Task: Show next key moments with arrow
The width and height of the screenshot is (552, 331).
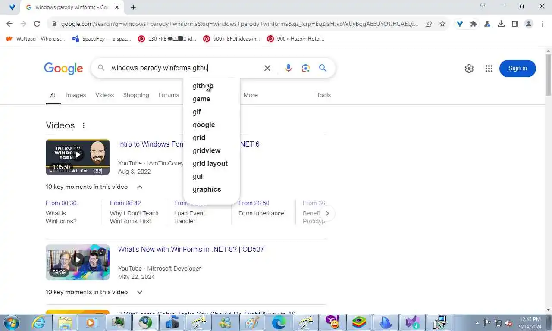Action: (x=327, y=213)
